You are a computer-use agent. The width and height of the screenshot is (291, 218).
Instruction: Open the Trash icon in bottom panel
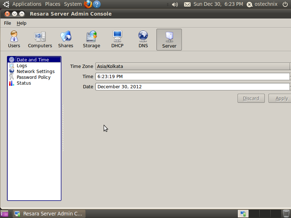(x=286, y=214)
